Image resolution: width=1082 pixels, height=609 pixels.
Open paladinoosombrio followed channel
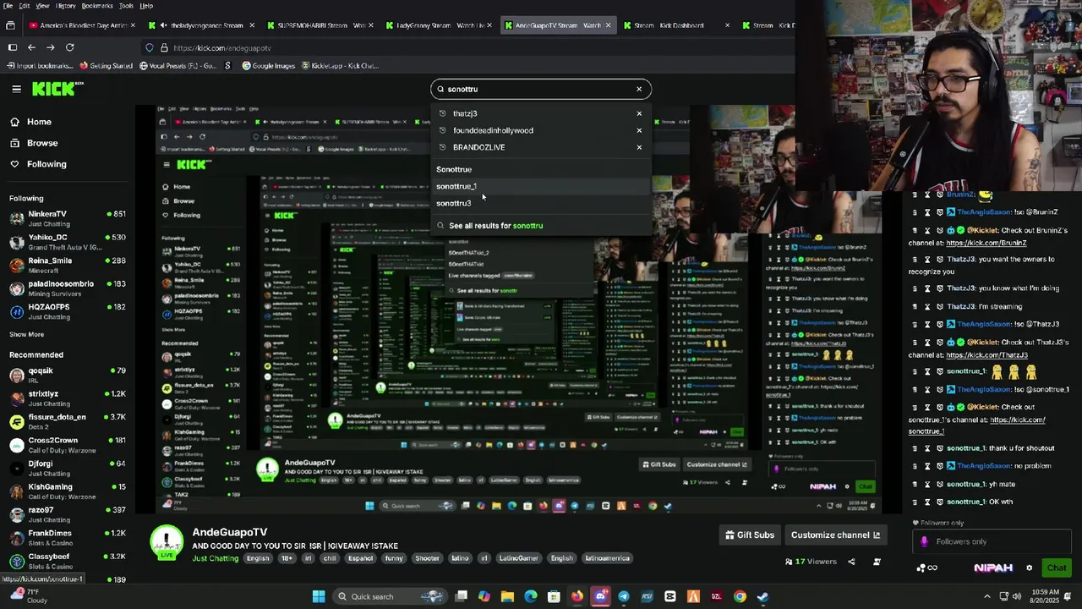68,288
